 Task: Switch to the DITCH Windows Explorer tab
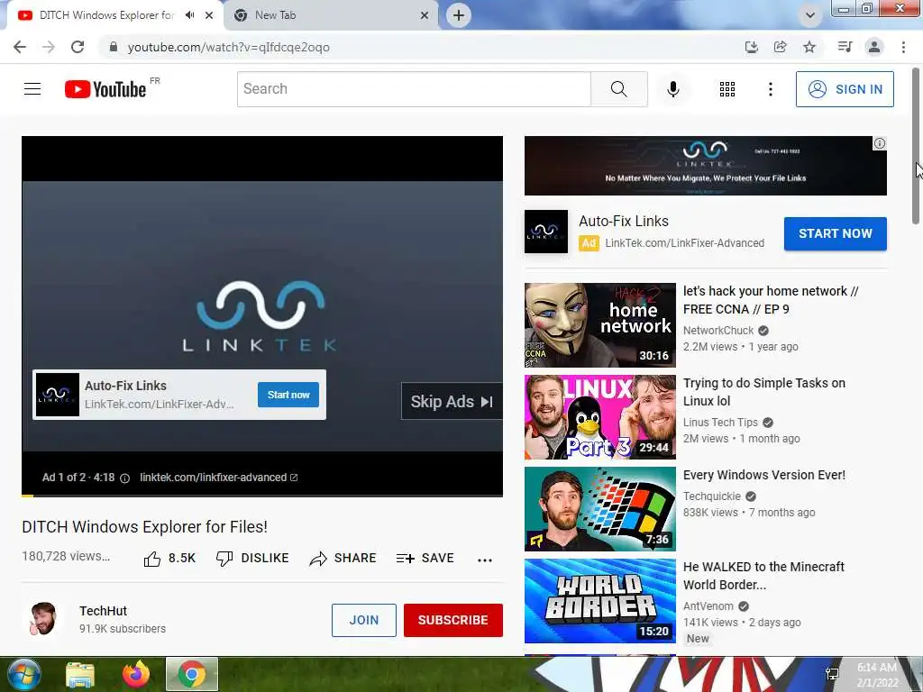tap(106, 15)
